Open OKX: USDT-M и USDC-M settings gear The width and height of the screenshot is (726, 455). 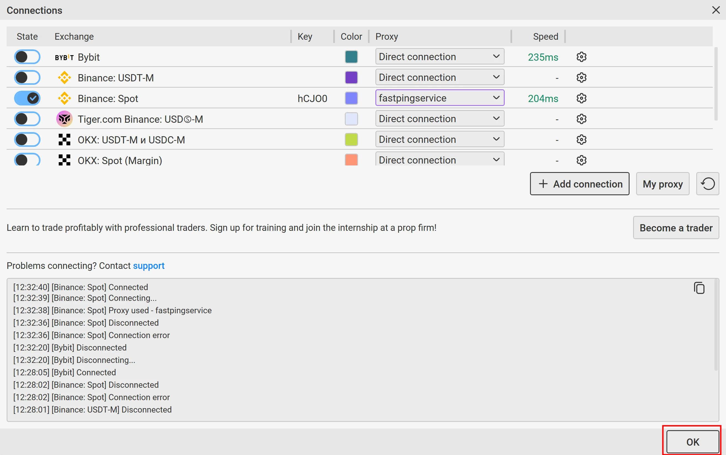point(581,140)
